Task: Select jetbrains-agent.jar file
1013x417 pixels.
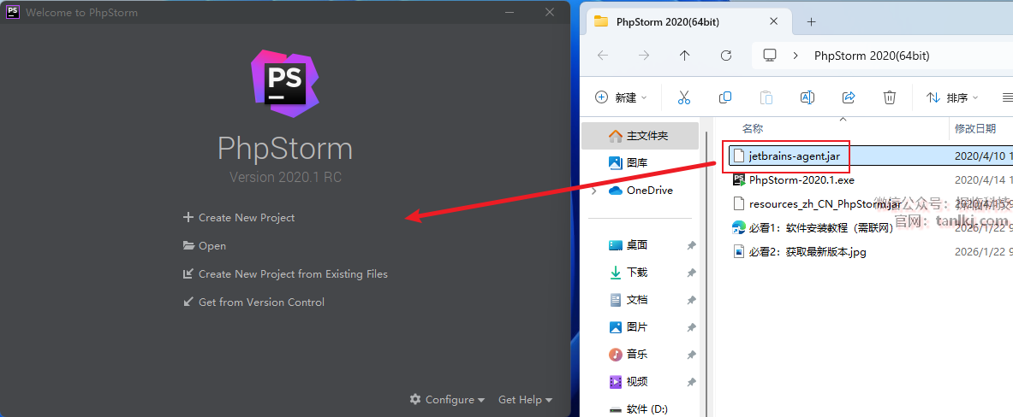Action: point(795,156)
